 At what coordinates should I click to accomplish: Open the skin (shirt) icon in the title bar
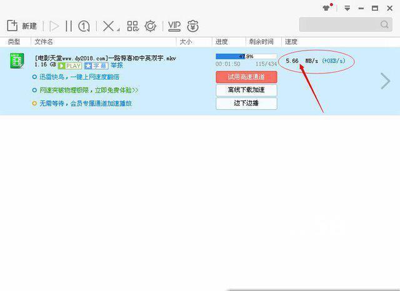tap(326, 8)
